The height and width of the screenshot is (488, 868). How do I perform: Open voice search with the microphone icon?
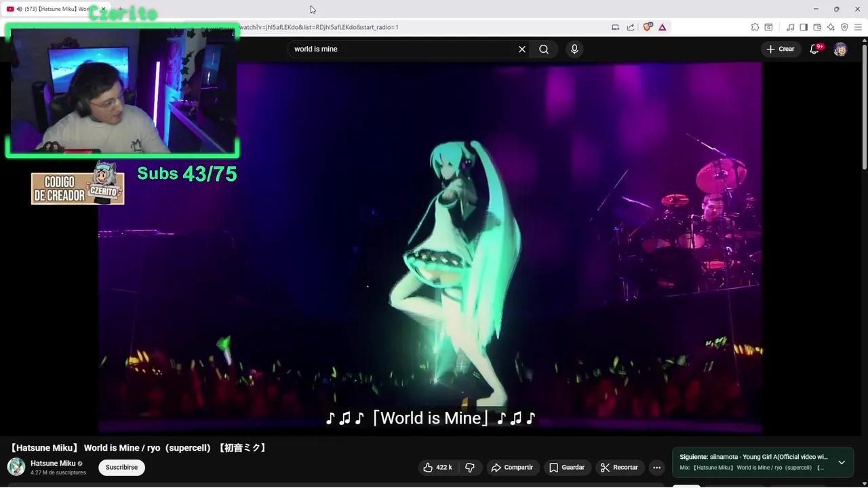(574, 49)
